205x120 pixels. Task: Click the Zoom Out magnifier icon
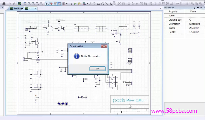click(33, 4)
